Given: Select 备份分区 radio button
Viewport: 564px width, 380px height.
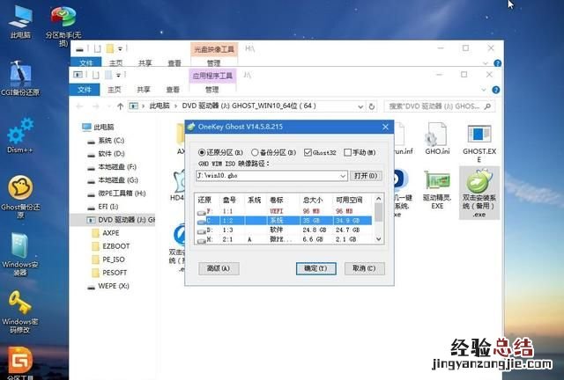Looking at the screenshot, I should tap(255, 153).
